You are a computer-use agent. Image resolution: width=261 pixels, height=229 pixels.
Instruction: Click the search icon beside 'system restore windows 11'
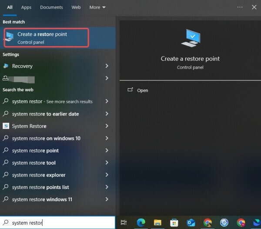click(6, 199)
